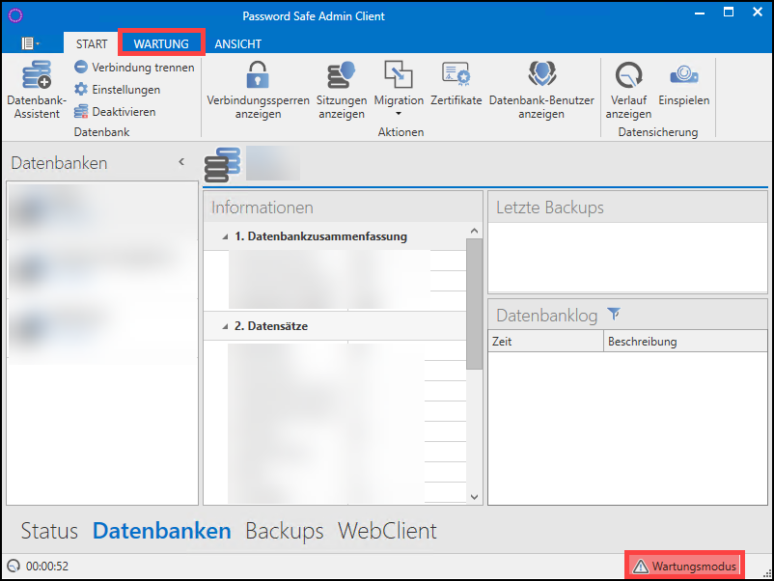Maximize the Admin Client window
Image resolution: width=774 pixels, height=581 pixels.
point(728,13)
